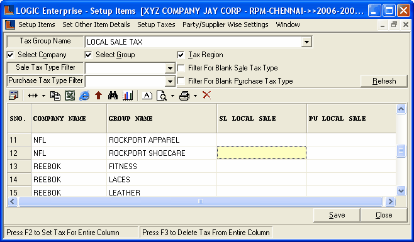Click PU LOCAL SALE cell for LACES row
Image resolution: width=414 pixels, height=242 pixels.
(352, 179)
